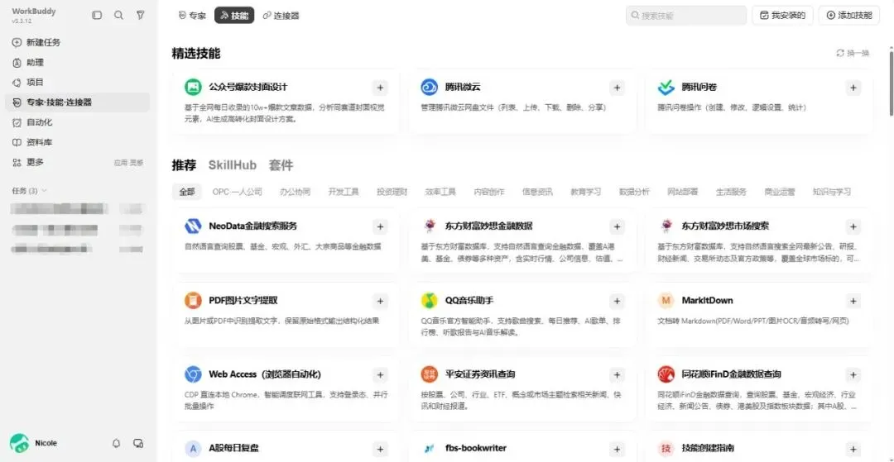
Task: Filter by 开发工具 category
Action: point(344,192)
